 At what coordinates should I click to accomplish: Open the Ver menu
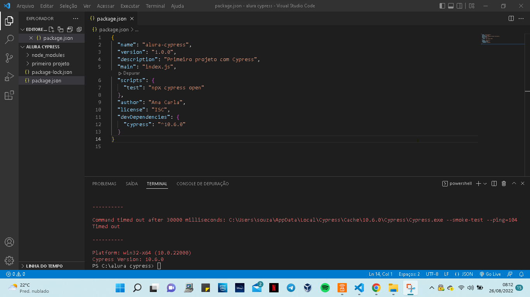(x=87, y=6)
